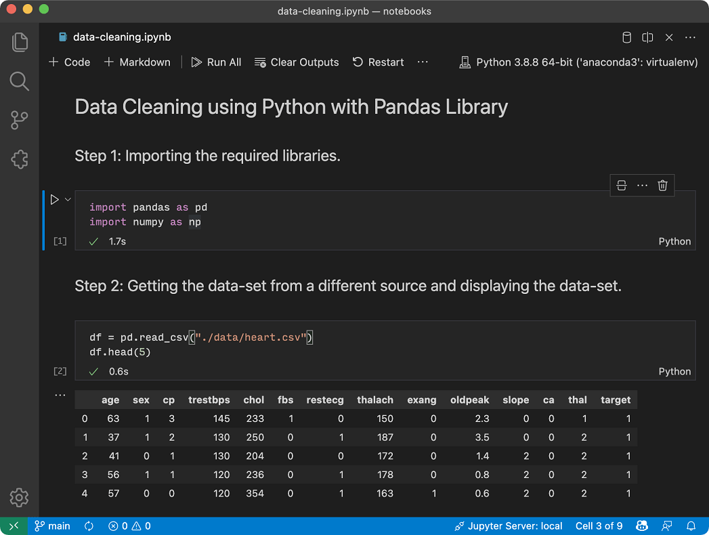Split the cell using the split icon
Viewport: 709px width, 535px height.
point(621,185)
